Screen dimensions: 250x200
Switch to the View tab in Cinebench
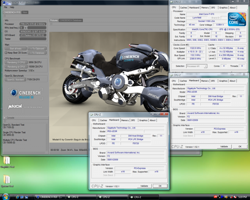tap(25, 12)
